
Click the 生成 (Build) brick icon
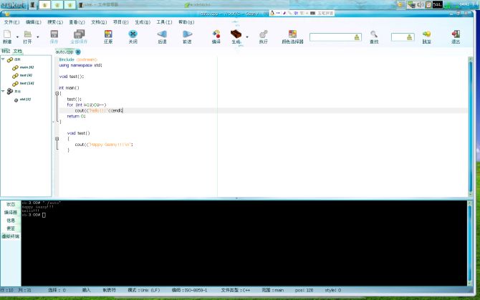236,34
